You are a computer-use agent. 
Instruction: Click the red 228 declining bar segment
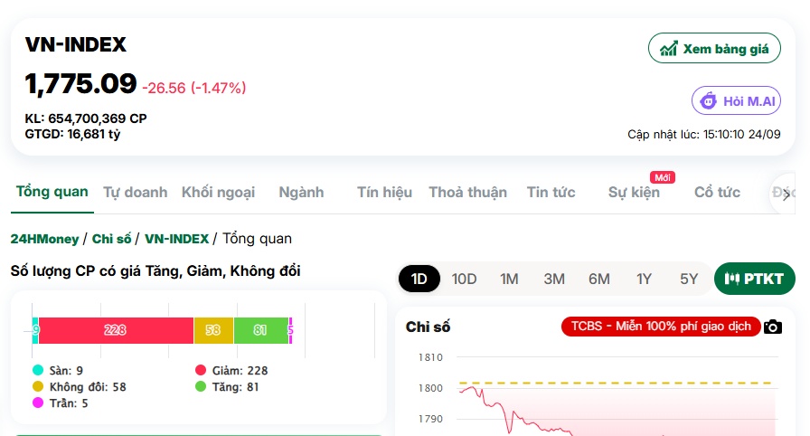coord(117,330)
